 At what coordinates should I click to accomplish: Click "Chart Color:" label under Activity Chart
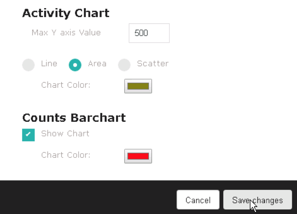(x=66, y=85)
